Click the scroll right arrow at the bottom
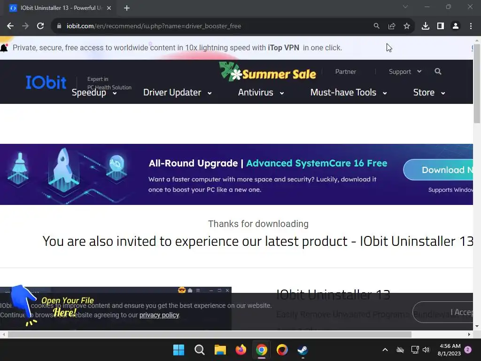 tap(469, 334)
